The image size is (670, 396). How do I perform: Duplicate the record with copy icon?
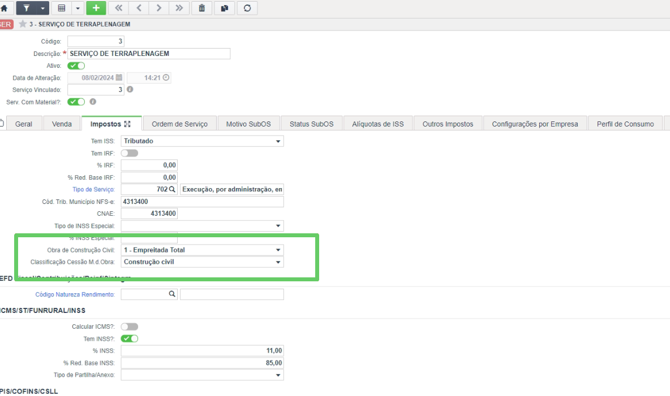click(224, 8)
